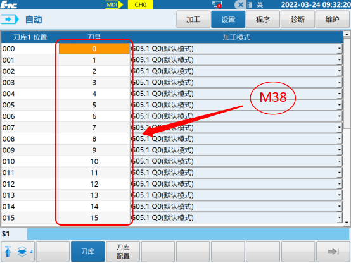The image size is (351, 263).
Task: Switch to the 加工 tab
Action: pyautogui.click(x=193, y=20)
